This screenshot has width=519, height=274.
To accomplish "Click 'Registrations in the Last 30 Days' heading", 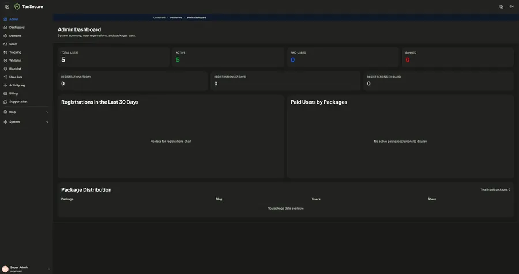I will pyautogui.click(x=100, y=102).
